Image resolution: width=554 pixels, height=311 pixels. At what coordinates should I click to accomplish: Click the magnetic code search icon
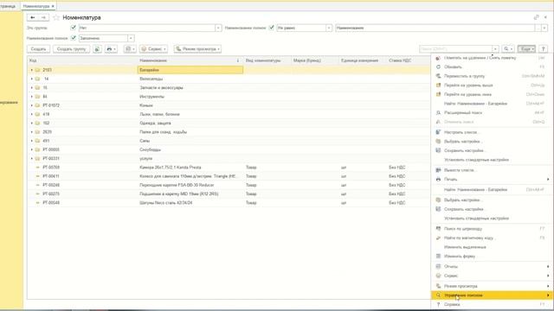(438, 238)
